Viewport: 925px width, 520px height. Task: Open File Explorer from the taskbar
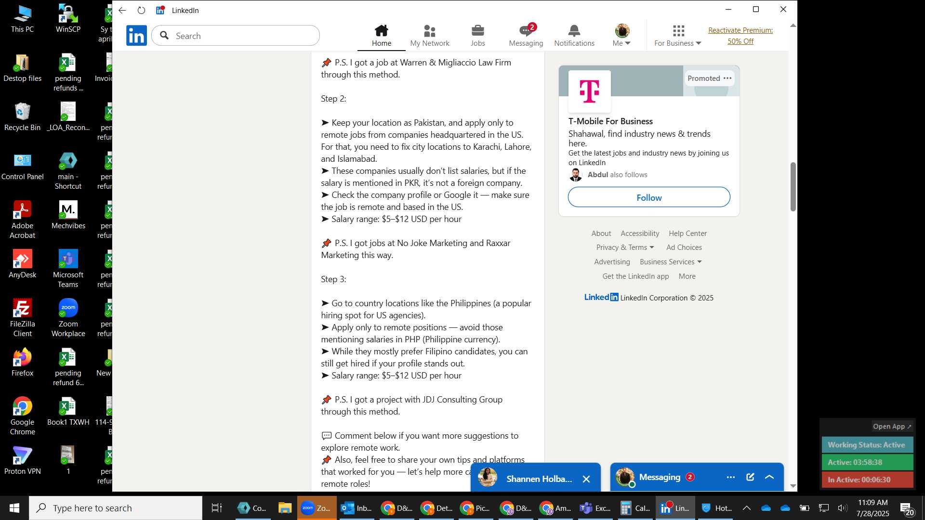(285, 508)
